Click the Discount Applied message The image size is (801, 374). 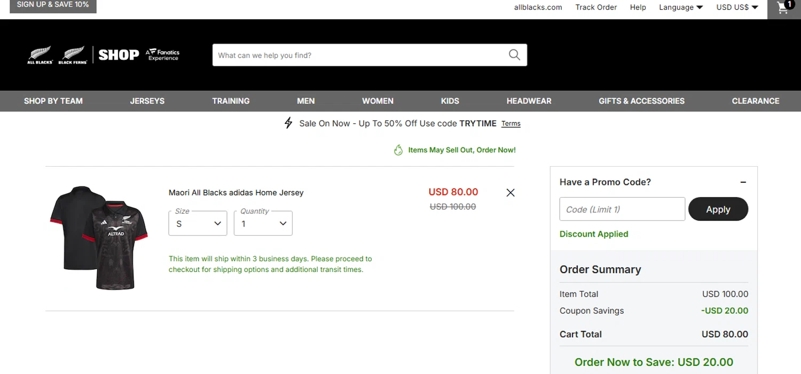coord(594,234)
